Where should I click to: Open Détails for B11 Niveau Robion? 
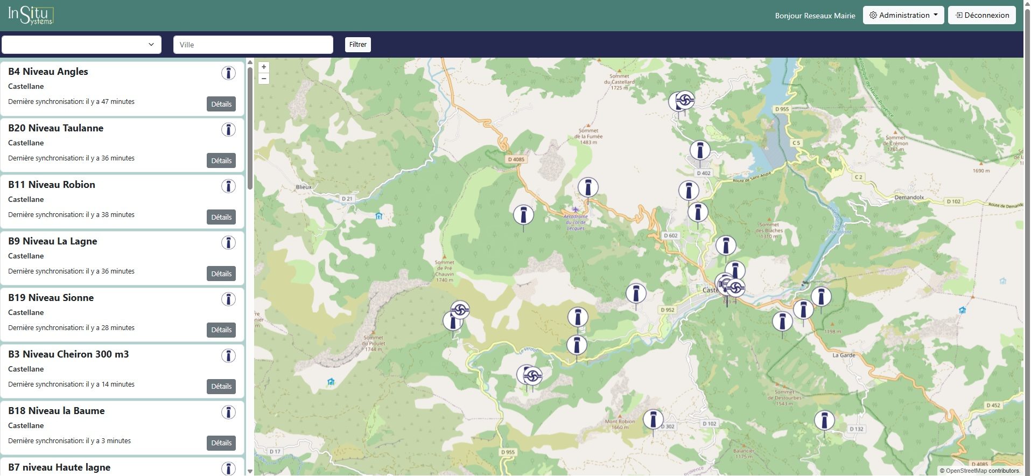pos(221,217)
